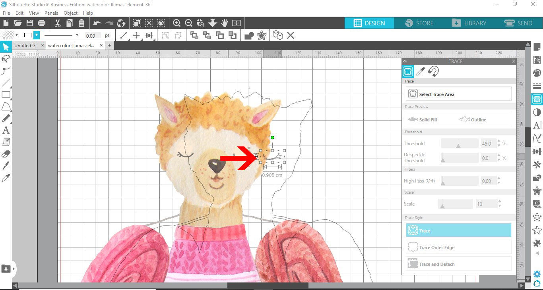Decrease the Scale value with down arrow
Viewport: 543px width, 290px height.
coord(500,206)
